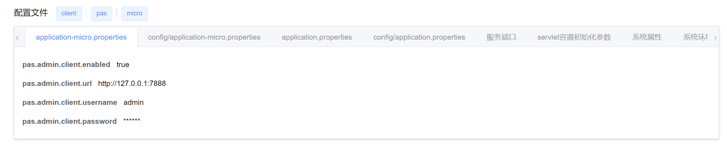Open the 服务端口 tab
Viewport: 727px width, 156px height.
[x=501, y=37]
